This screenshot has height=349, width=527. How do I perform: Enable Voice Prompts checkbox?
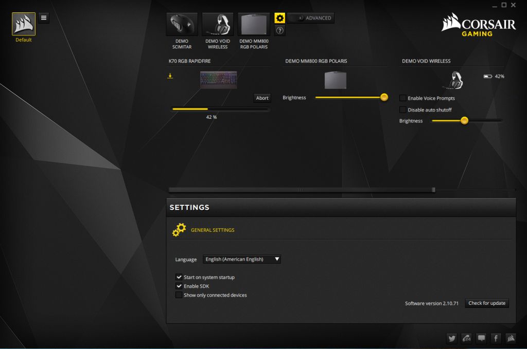402,98
